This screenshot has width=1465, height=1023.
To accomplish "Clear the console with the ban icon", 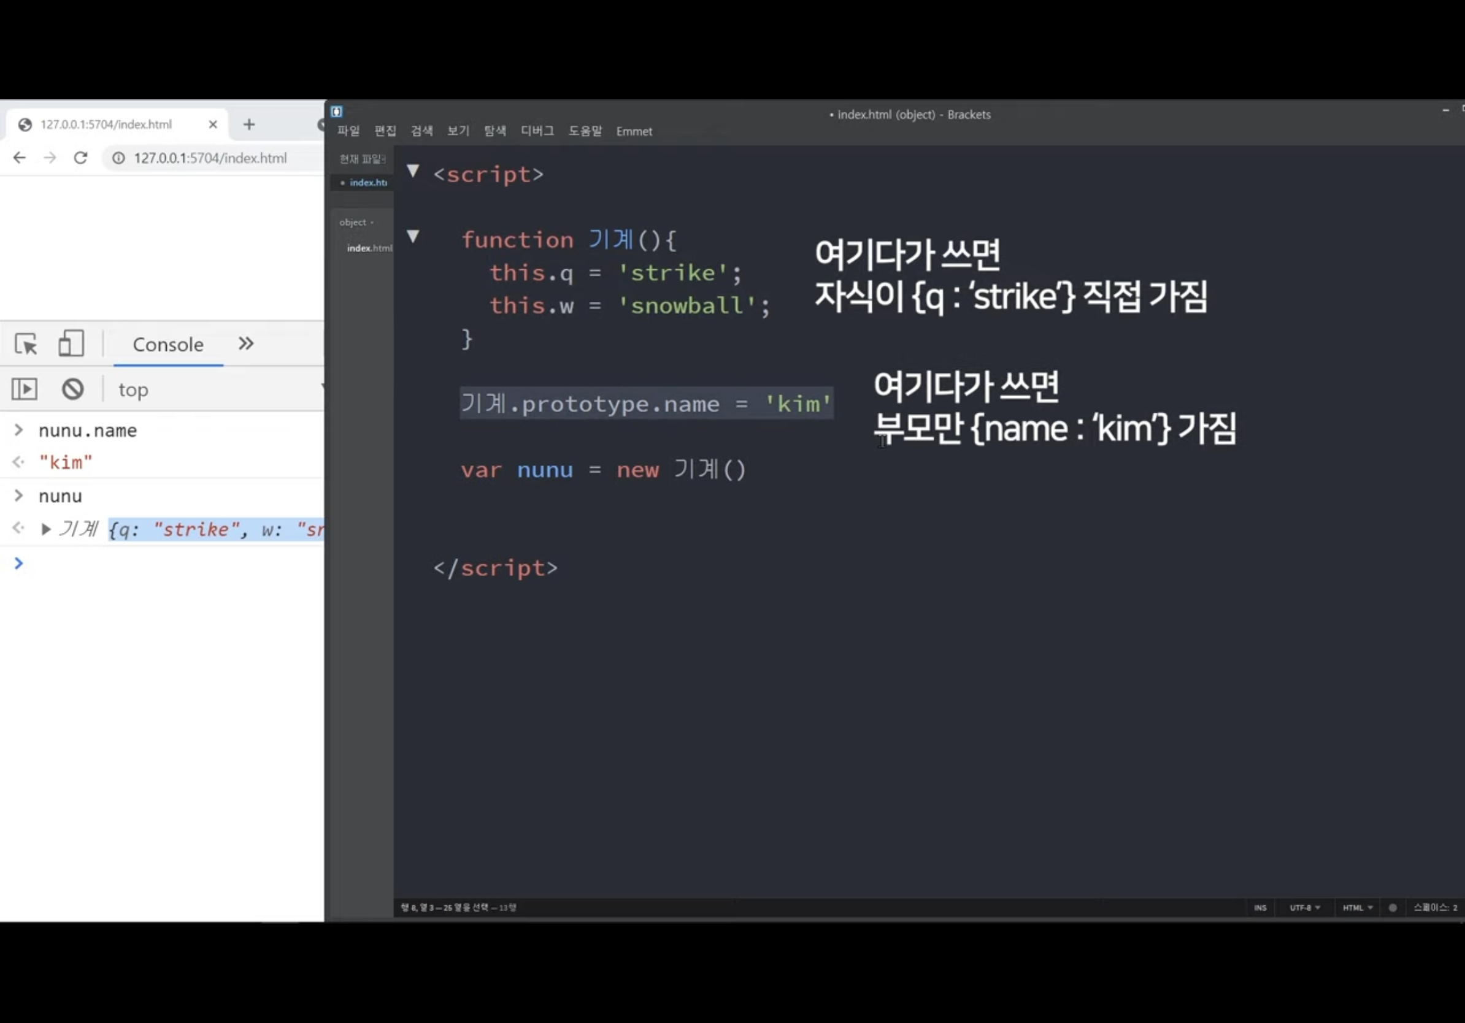I will 73,389.
